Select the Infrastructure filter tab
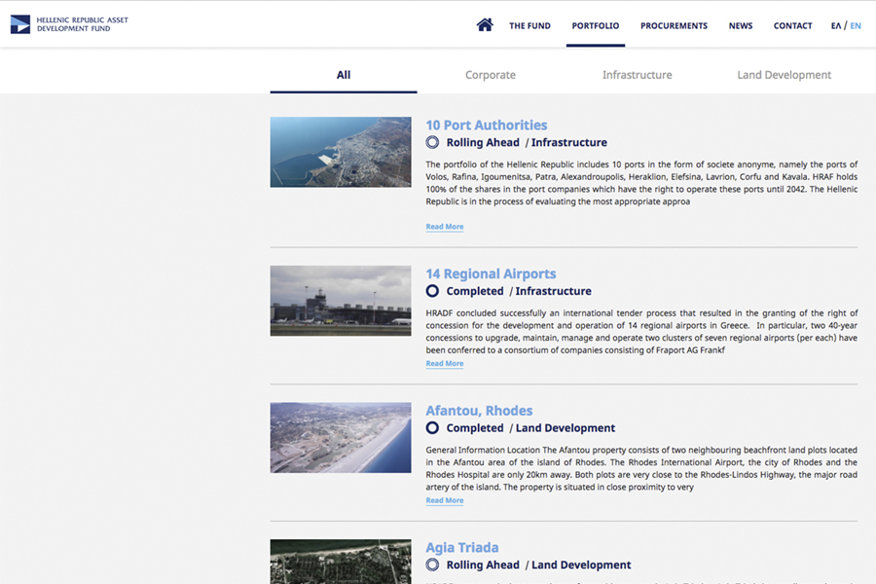876x584 pixels. 637,75
